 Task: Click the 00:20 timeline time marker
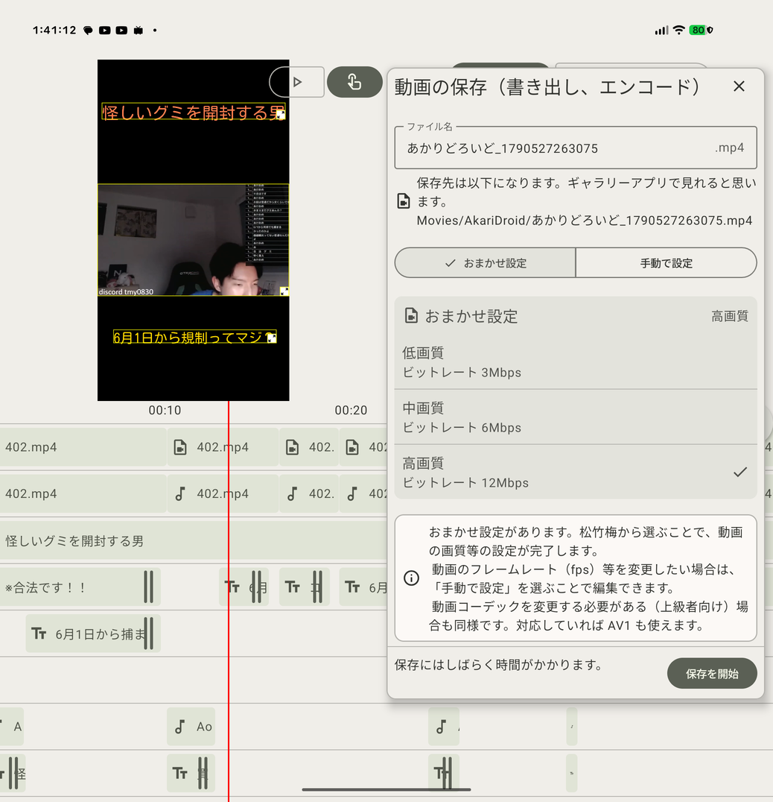[x=351, y=410]
